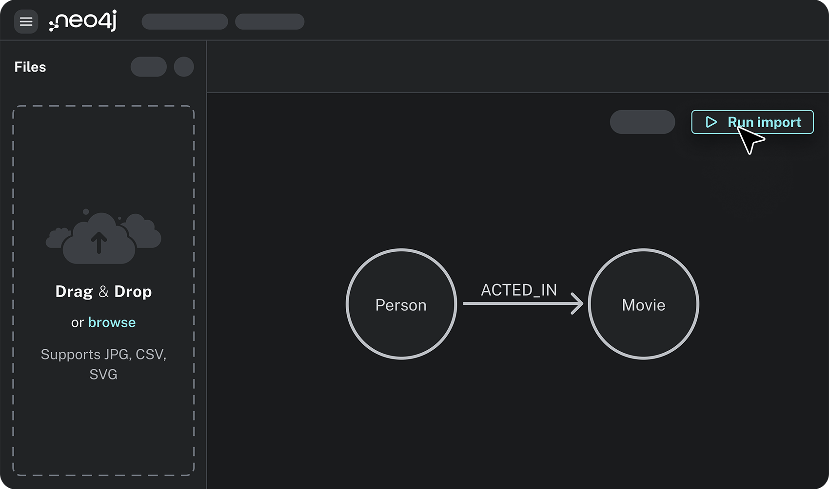
Task: Click the first placeholder tab in header
Action: click(185, 21)
